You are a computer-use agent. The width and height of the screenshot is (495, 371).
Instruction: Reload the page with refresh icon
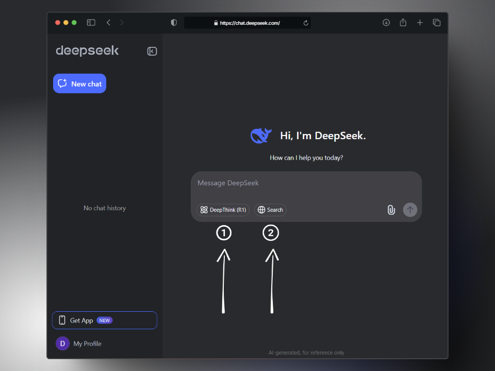(x=306, y=23)
